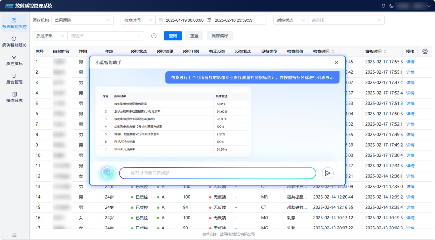Open 病例智能随访 in the sidebar
435x240 pixels.
coord(14,42)
